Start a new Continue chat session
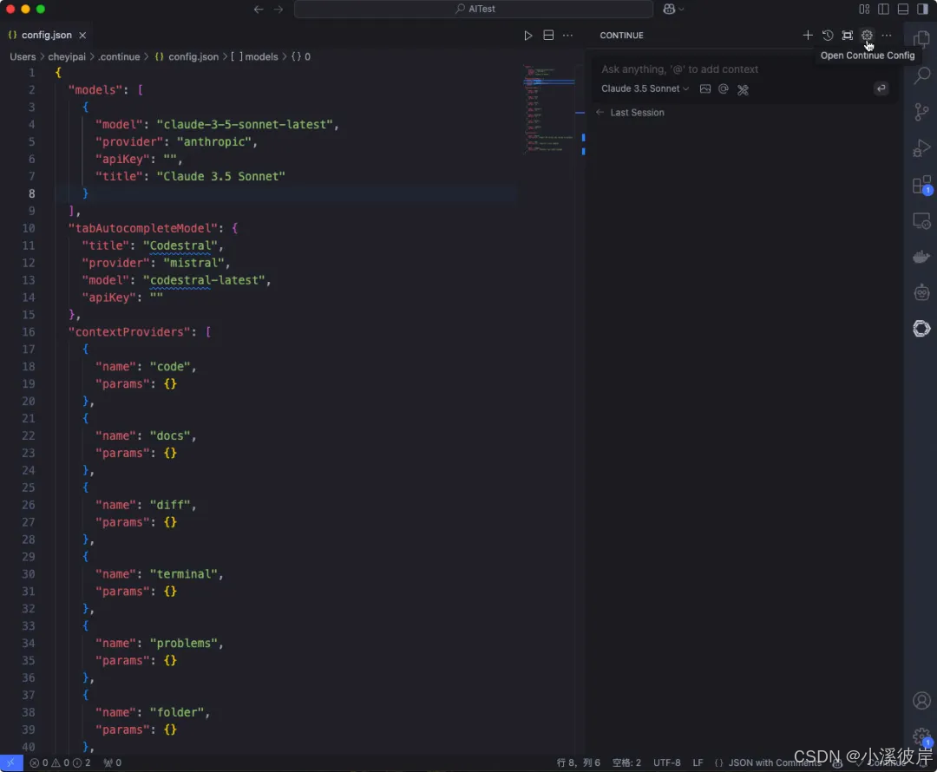Screen dimensions: 937x772 807,36
